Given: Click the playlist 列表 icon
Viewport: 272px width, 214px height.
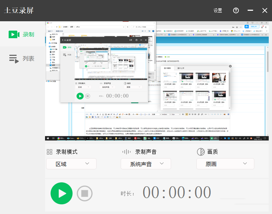Looking at the screenshot, I should [14, 59].
